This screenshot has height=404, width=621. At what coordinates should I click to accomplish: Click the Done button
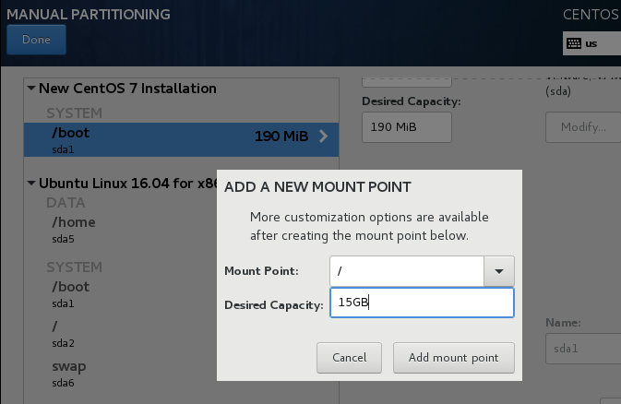pos(36,40)
